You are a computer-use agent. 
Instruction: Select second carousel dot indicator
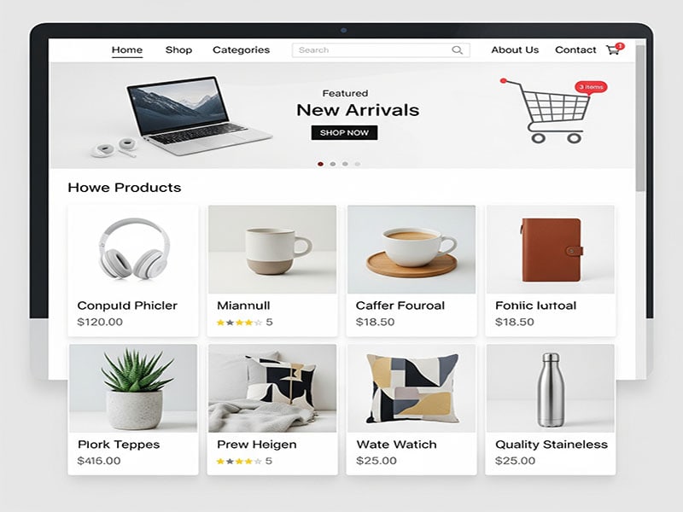pos(333,164)
